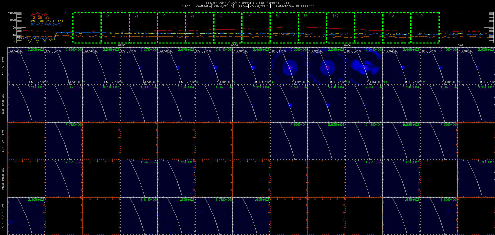
Task: Click the yellow '25-100 keV (-16)' legend entry
Action: tap(47, 21)
